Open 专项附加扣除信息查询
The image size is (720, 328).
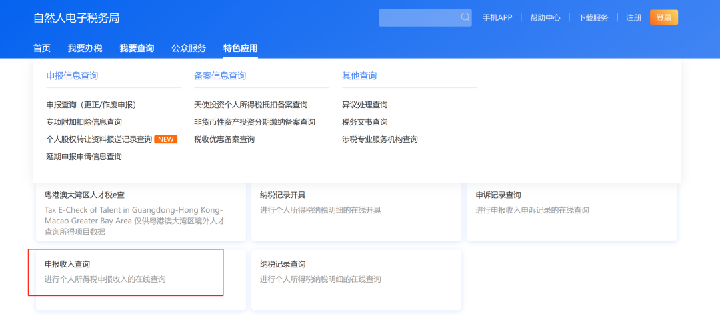[84, 122]
